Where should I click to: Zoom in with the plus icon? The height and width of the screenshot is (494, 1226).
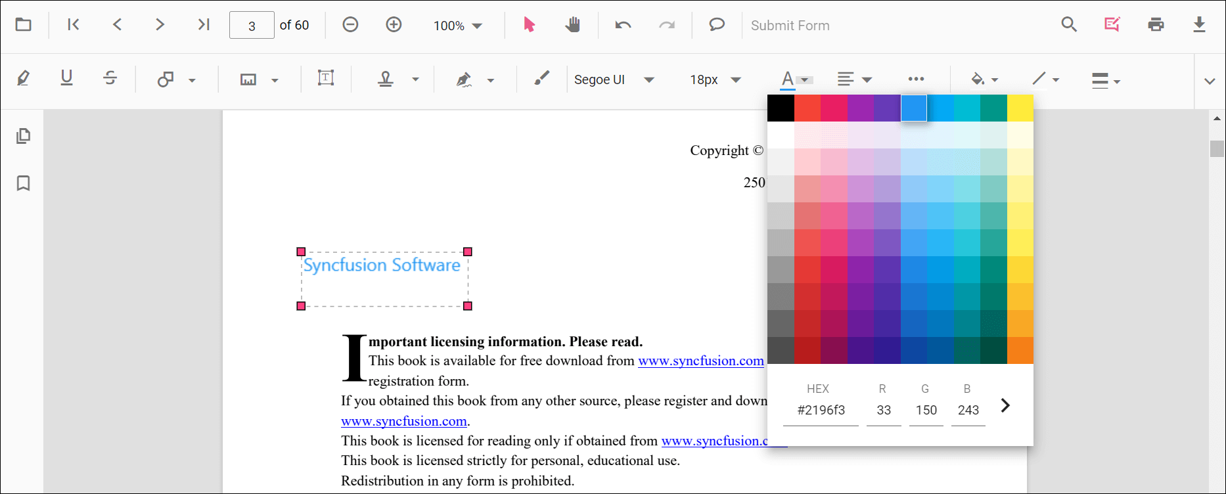click(394, 25)
